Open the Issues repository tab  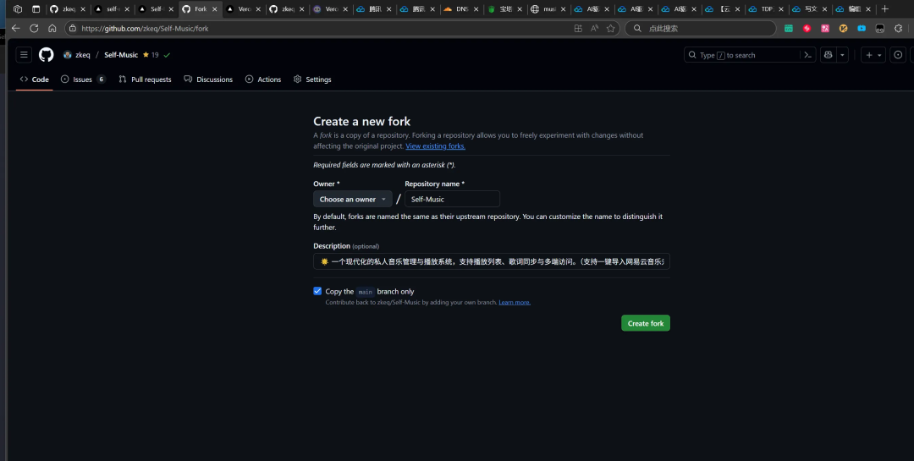tap(83, 80)
